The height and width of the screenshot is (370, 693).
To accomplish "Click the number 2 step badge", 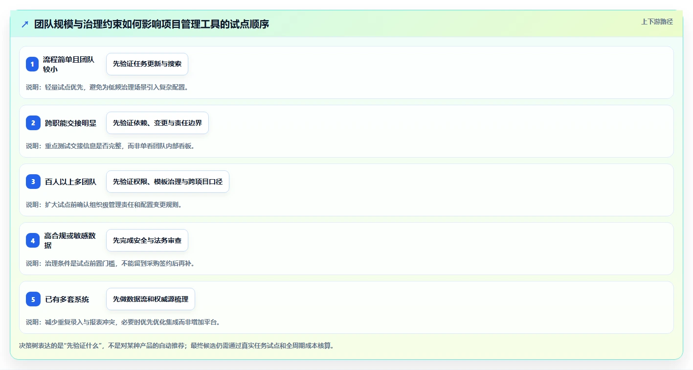I will (33, 123).
